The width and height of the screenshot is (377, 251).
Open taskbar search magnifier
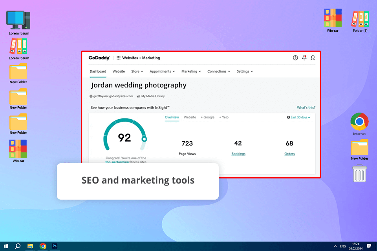click(18, 246)
